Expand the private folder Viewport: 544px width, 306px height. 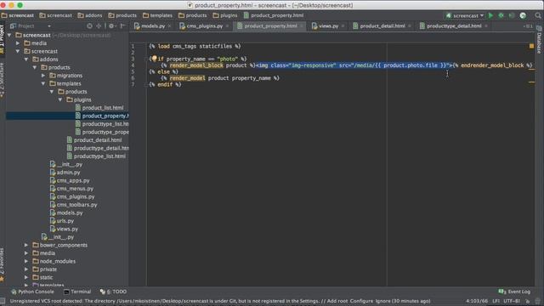26,269
